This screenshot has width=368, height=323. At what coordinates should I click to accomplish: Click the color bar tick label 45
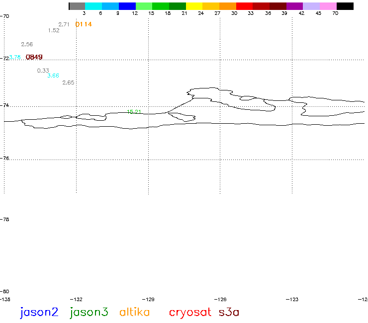[318, 13]
